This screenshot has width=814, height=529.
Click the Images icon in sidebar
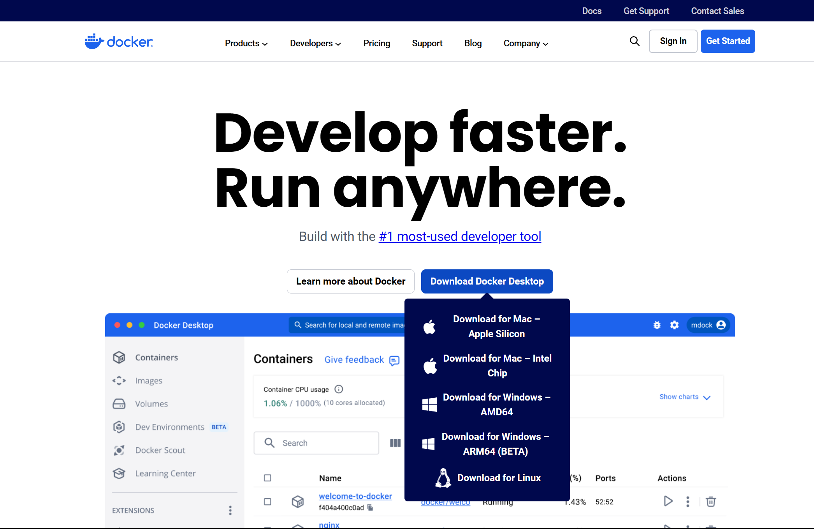pyautogui.click(x=119, y=380)
